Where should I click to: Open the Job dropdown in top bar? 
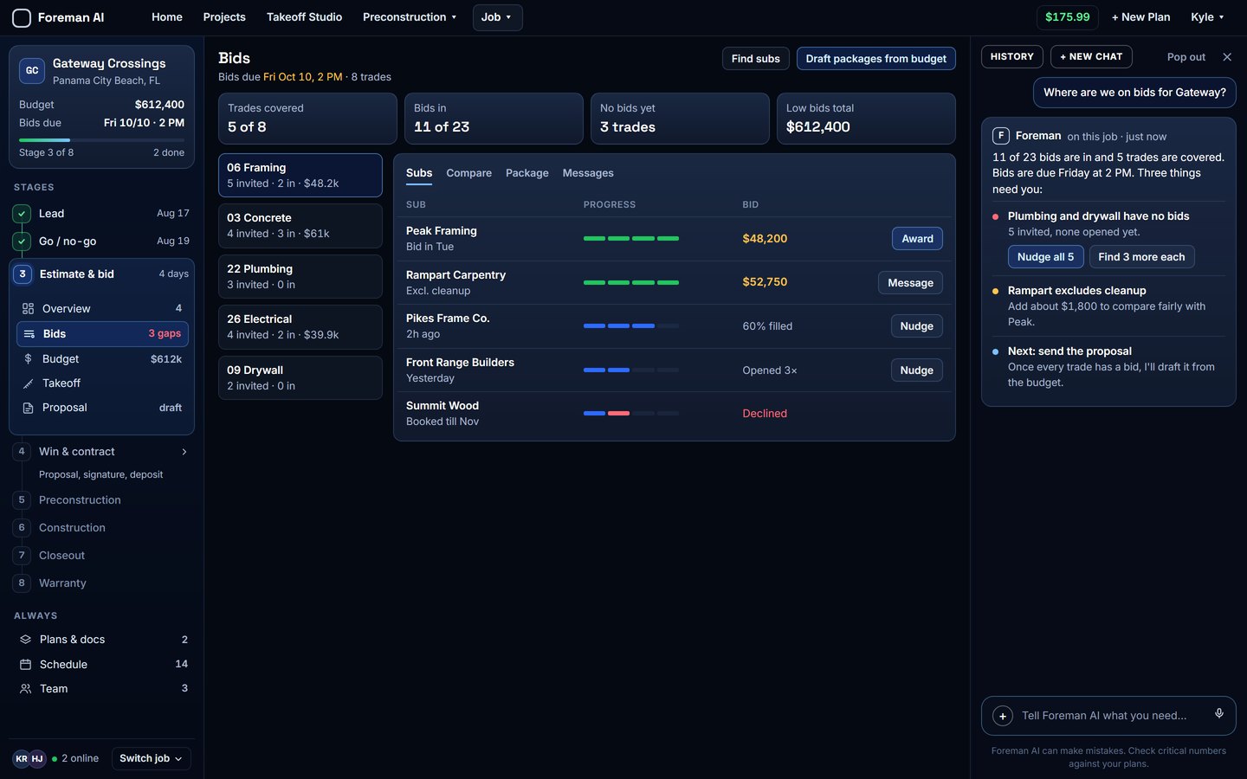coord(497,17)
